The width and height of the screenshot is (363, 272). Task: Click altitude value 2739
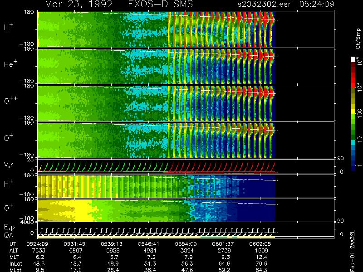tap(224, 251)
